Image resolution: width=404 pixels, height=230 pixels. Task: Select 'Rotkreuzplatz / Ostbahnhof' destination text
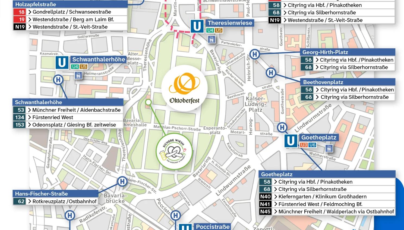pyautogui.click(x=65, y=202)
